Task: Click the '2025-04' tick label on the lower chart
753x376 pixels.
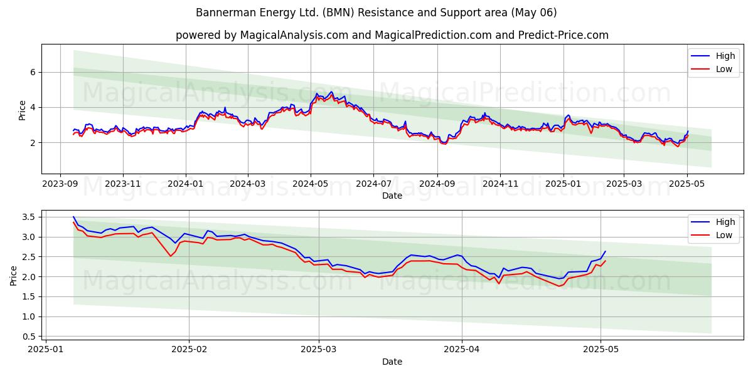Action: tap(462, 350)
